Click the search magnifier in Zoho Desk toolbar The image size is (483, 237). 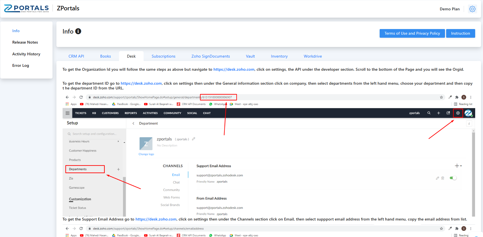(429, 113)
